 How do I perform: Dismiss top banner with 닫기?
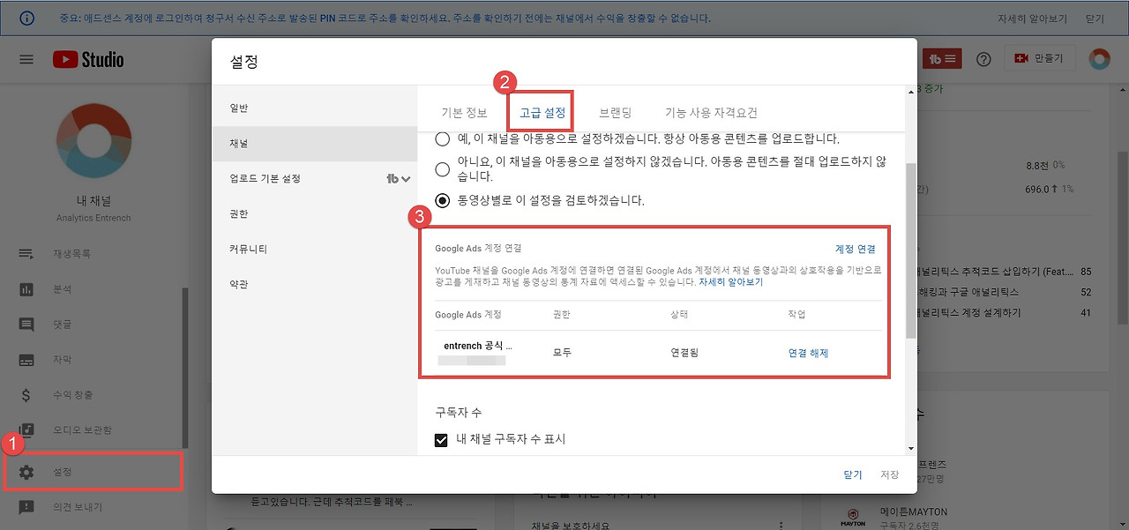(1095, 19)
